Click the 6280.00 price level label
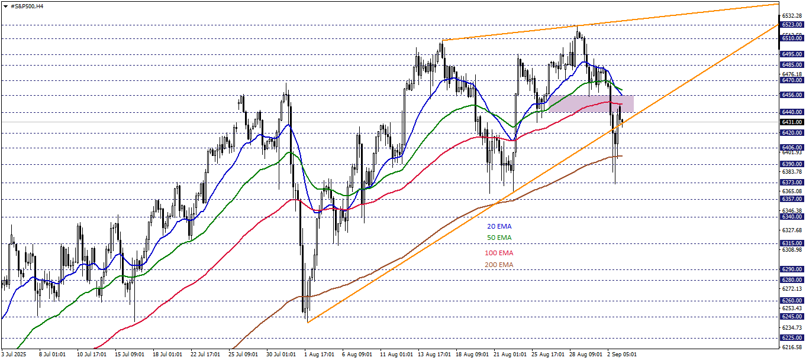Viewport: 806px width, 361px height. coord(792,280)
